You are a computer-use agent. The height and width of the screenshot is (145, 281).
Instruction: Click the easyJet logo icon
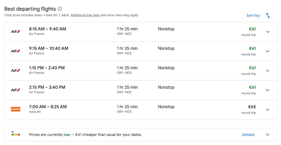(x=15, y=109)
